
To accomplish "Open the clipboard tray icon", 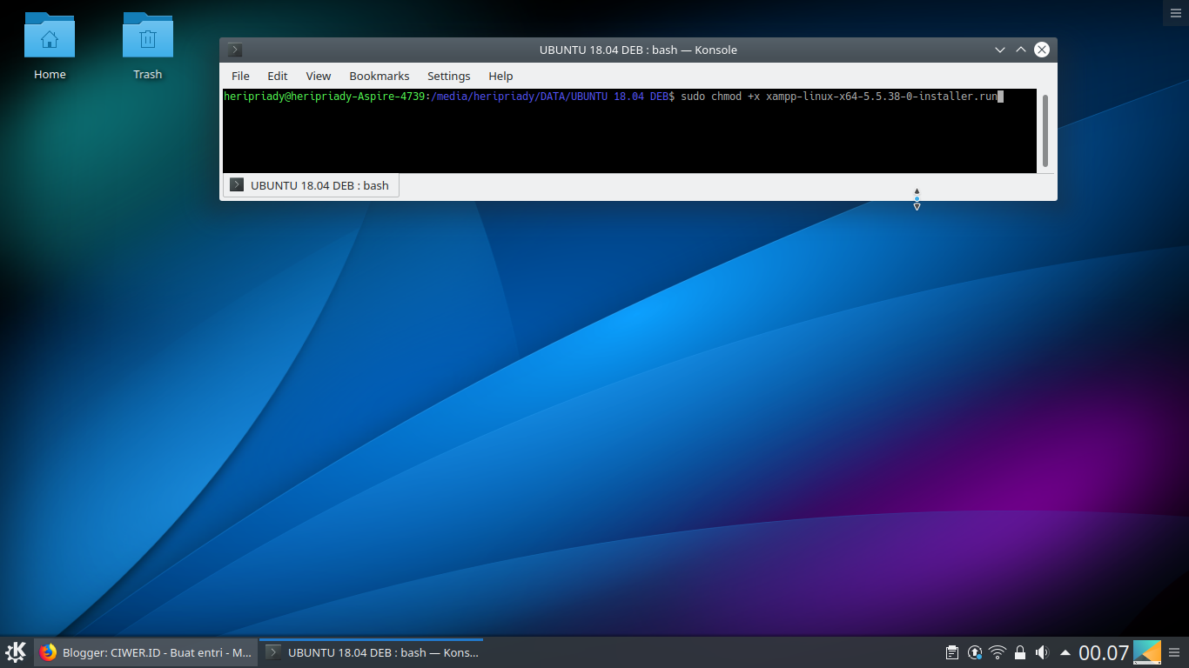I will click(x=952, y=652).
